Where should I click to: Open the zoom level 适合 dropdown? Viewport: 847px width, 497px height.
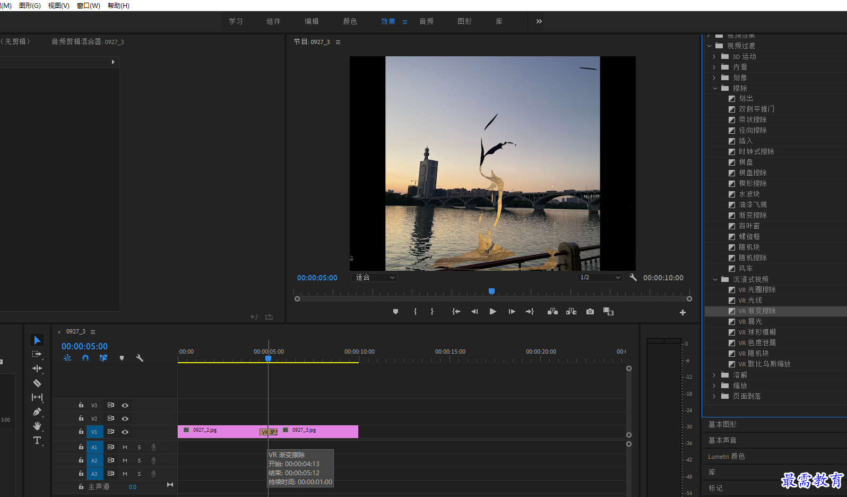pyautogui.click(x=374, y=277)
